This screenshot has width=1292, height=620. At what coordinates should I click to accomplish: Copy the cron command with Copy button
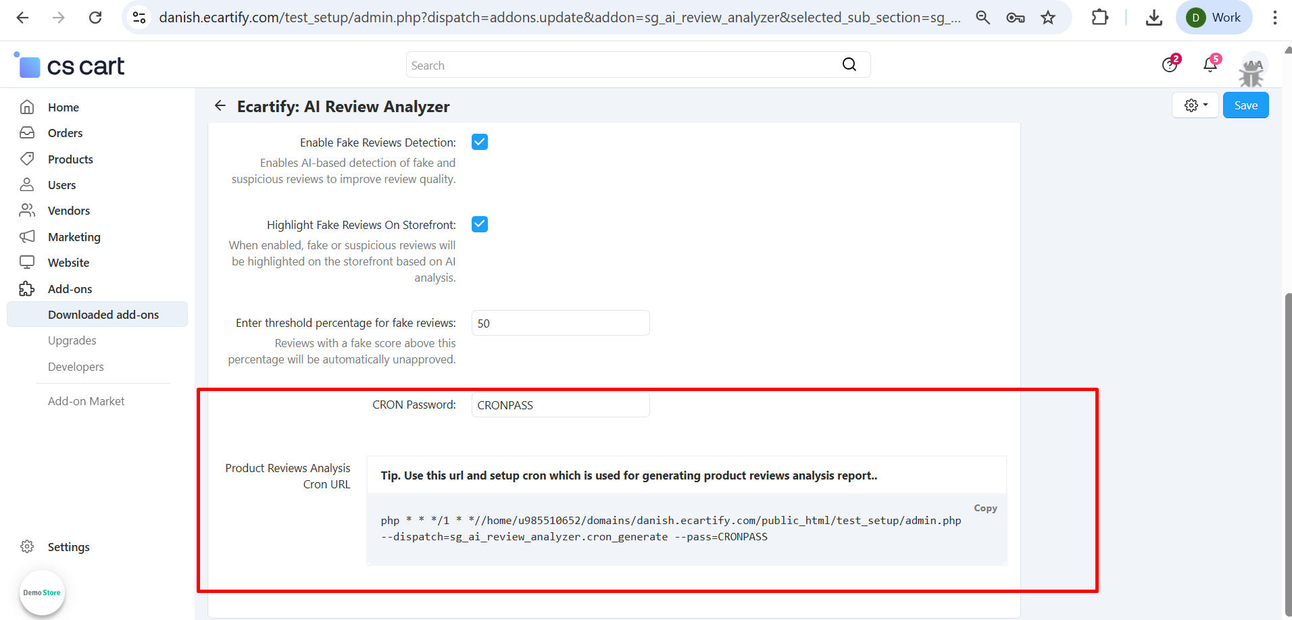[985, 508]
